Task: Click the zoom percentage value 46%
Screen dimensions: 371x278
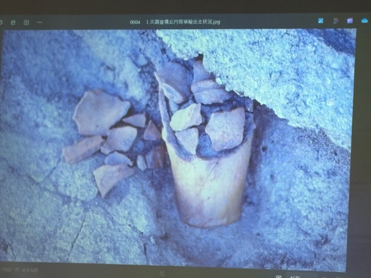Action: 294,277
